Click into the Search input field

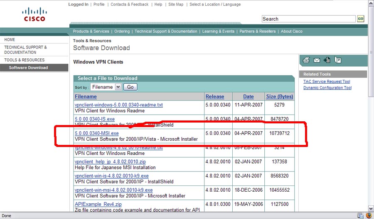309,19
